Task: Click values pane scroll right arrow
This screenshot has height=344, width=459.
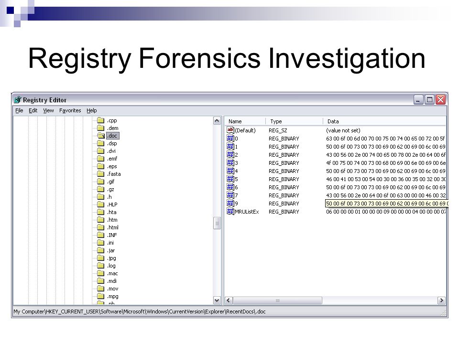Action: pyautogui.click(x=441, y=301)
